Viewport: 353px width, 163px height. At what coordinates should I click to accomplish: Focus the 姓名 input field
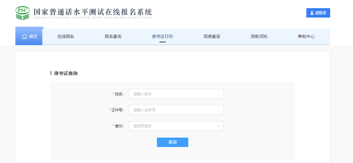tap(176, 94)
